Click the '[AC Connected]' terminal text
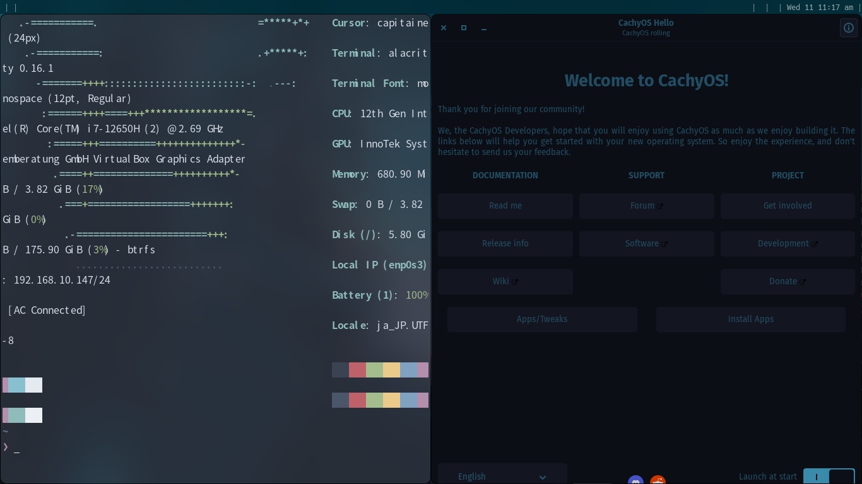 [47, 311]
